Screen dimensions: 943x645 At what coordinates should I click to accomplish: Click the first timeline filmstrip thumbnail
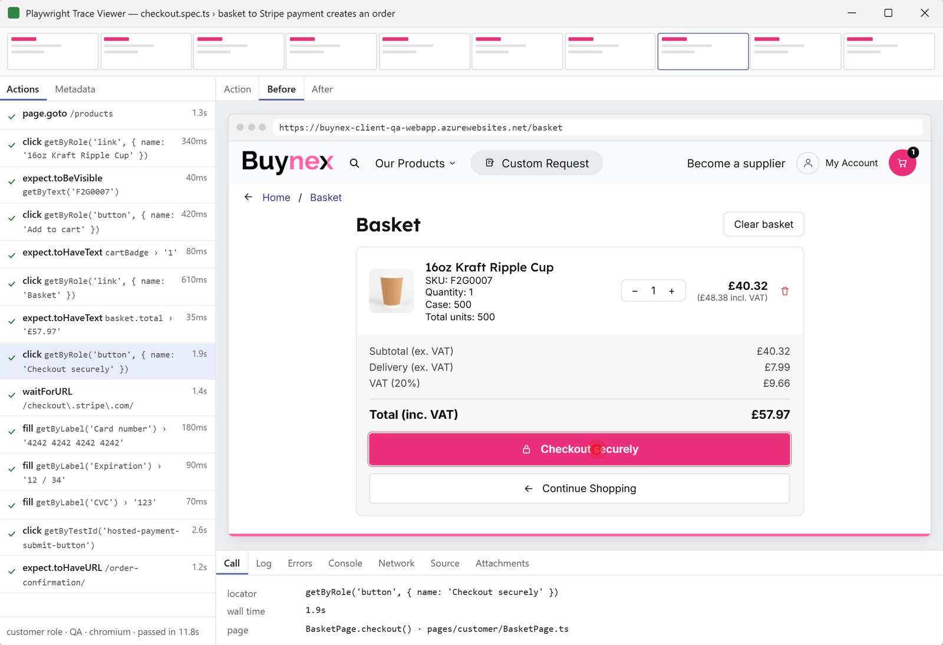53,51
